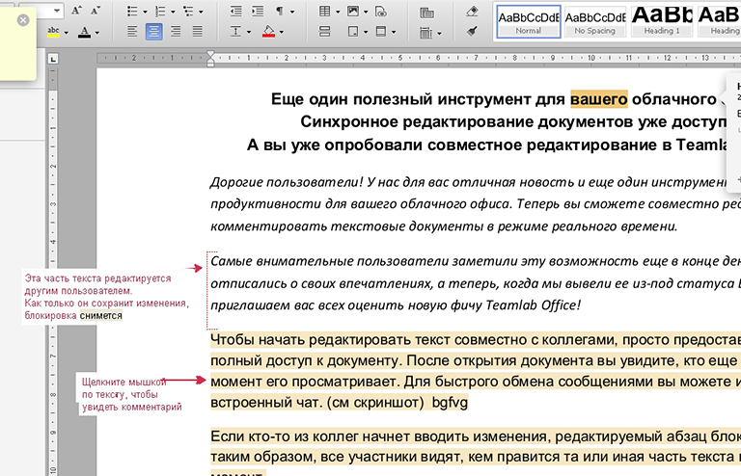The width and height of the screenshot is (741, 476).
Task: Open nonprinting characters dropdown arrow
Action: (292, 12)
